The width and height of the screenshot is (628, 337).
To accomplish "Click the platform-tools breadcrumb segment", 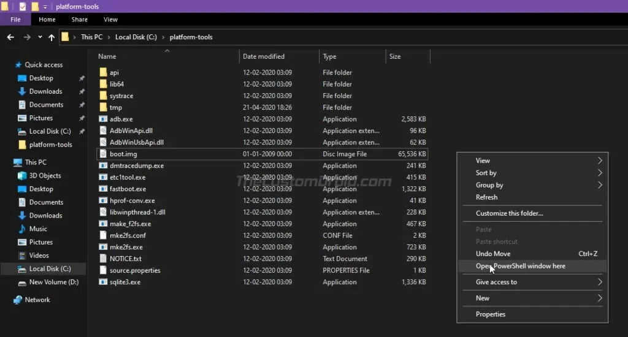I will 191,37.
